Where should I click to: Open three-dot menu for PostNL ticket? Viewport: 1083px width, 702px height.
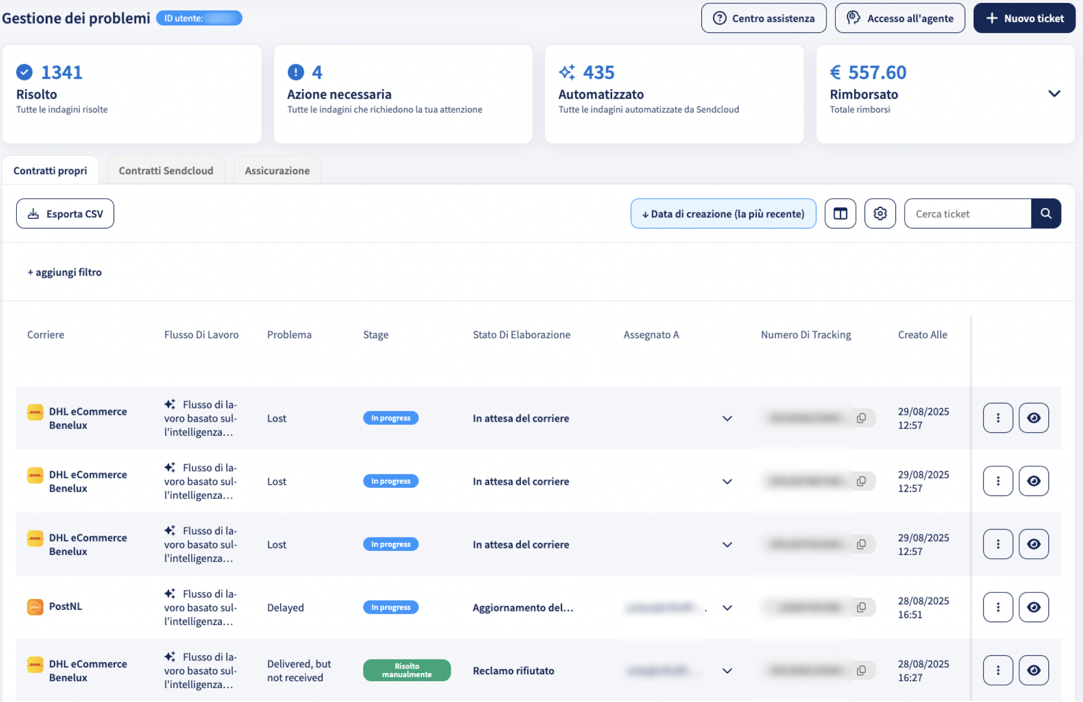point(998,607)
